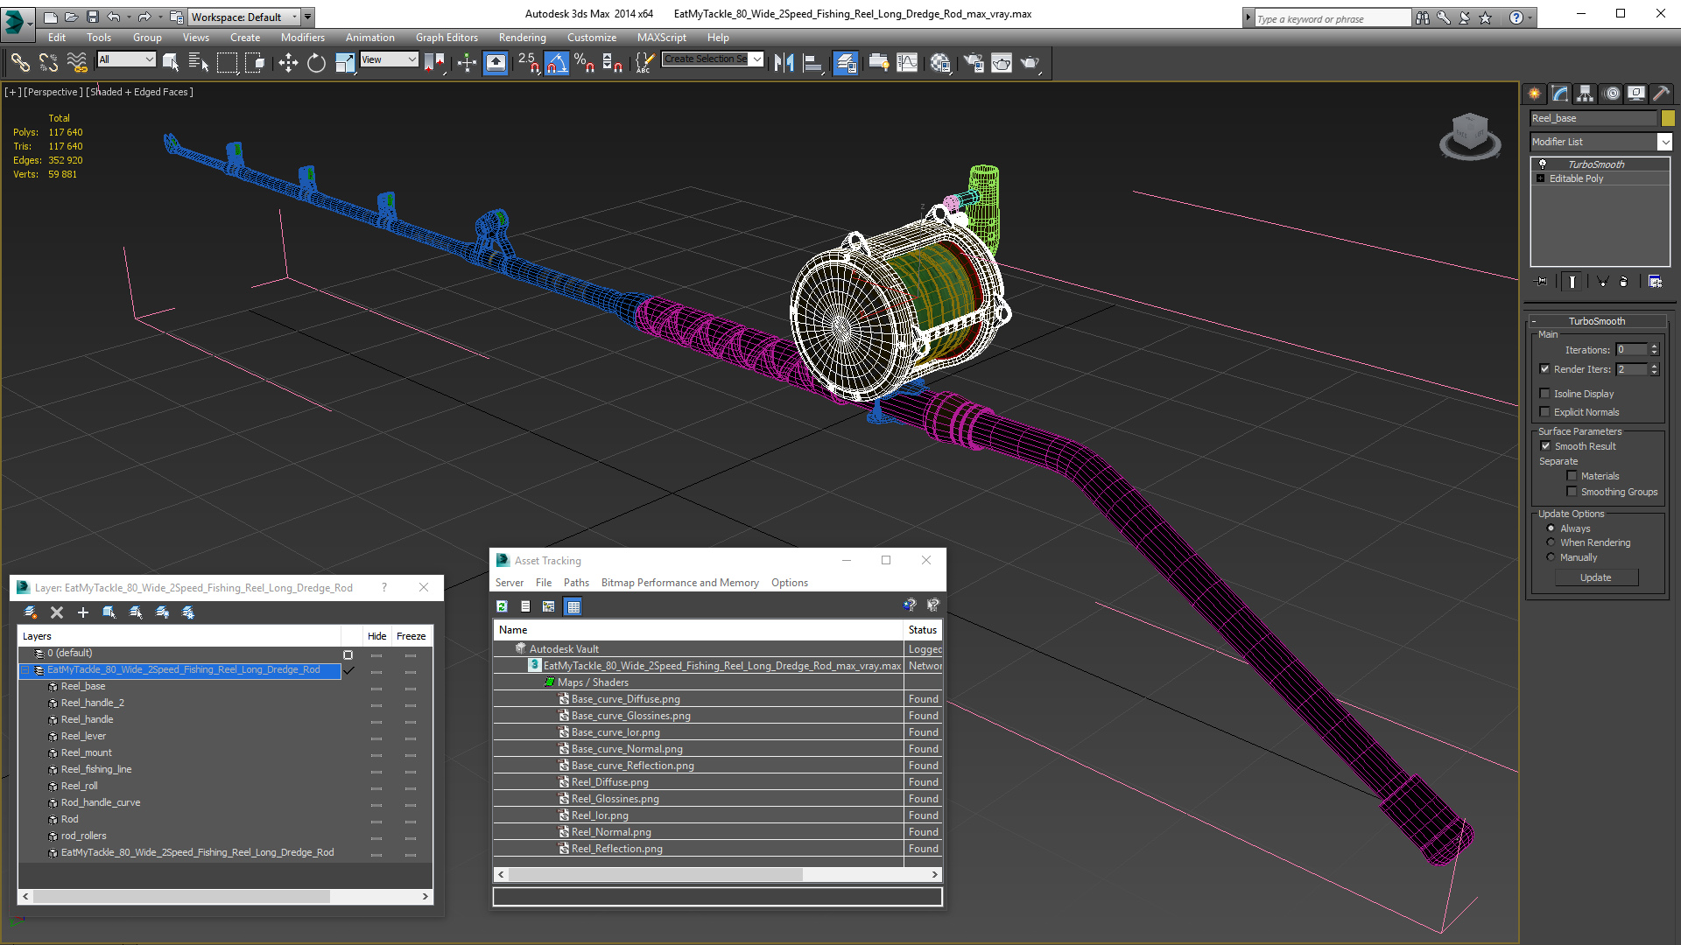This screenshot has height=945, width=1681.
Task: Toggle the Percent Snap icon
Action: coord(585,63)
